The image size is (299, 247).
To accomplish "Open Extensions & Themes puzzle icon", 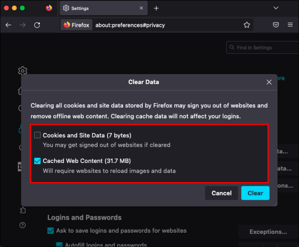I will tap(23, 210).
